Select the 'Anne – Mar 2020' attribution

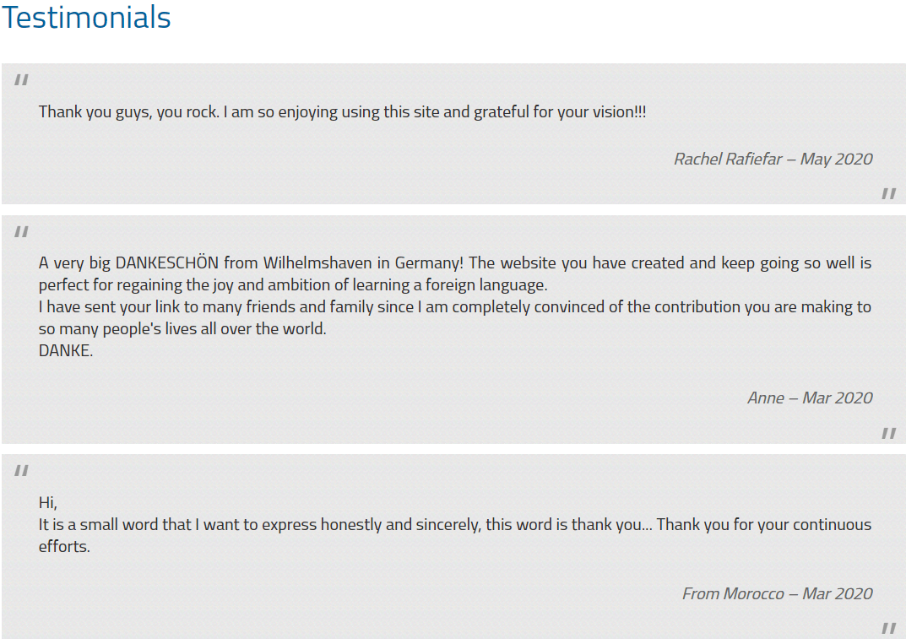tap(810, 398)
